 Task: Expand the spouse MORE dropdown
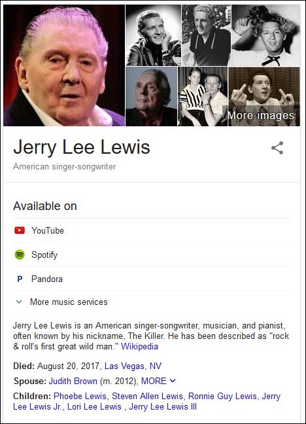[158, 381]
